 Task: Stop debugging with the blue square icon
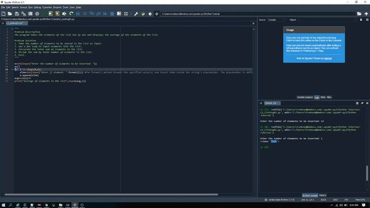click(x=112, y=14)
